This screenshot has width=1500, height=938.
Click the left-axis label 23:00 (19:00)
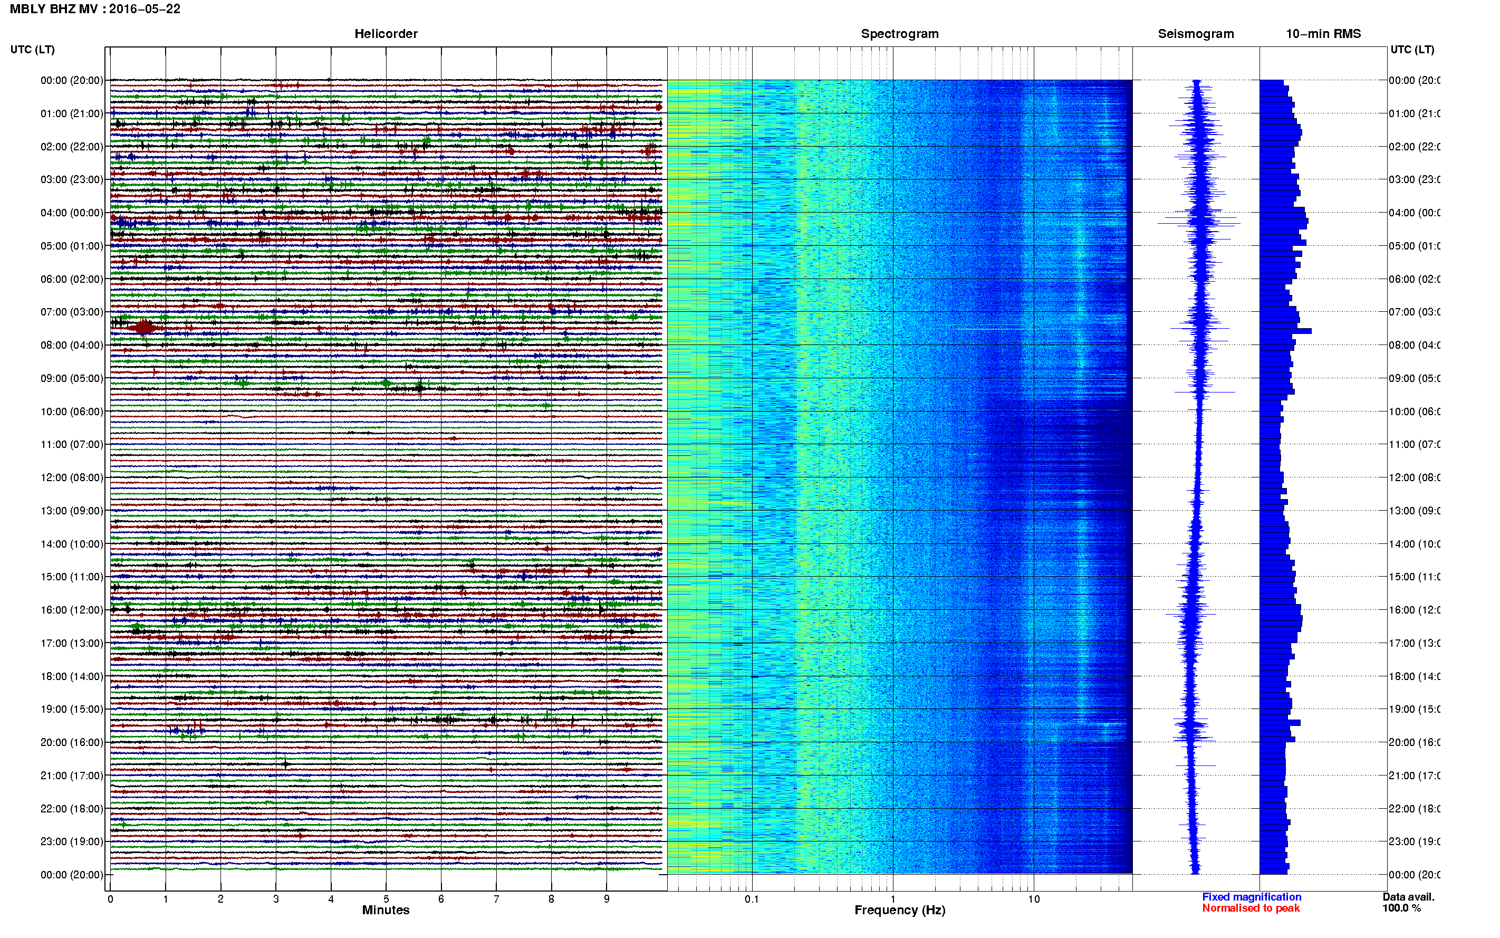pos(72,841)
